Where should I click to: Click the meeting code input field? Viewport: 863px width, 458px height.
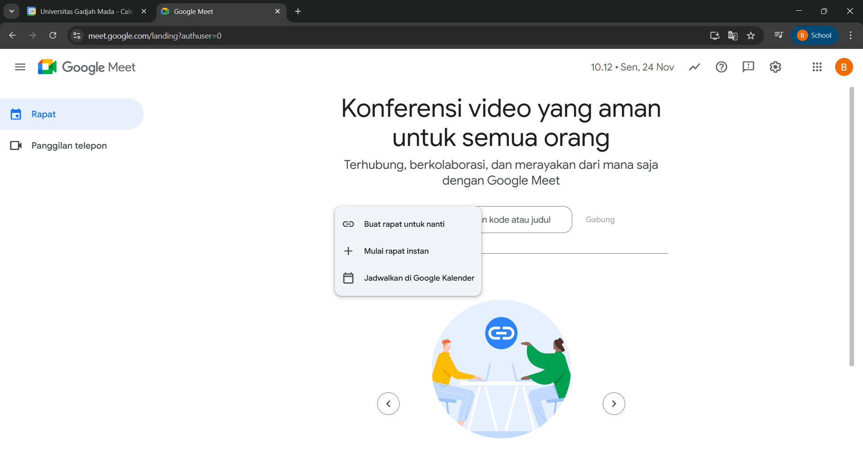526,220
